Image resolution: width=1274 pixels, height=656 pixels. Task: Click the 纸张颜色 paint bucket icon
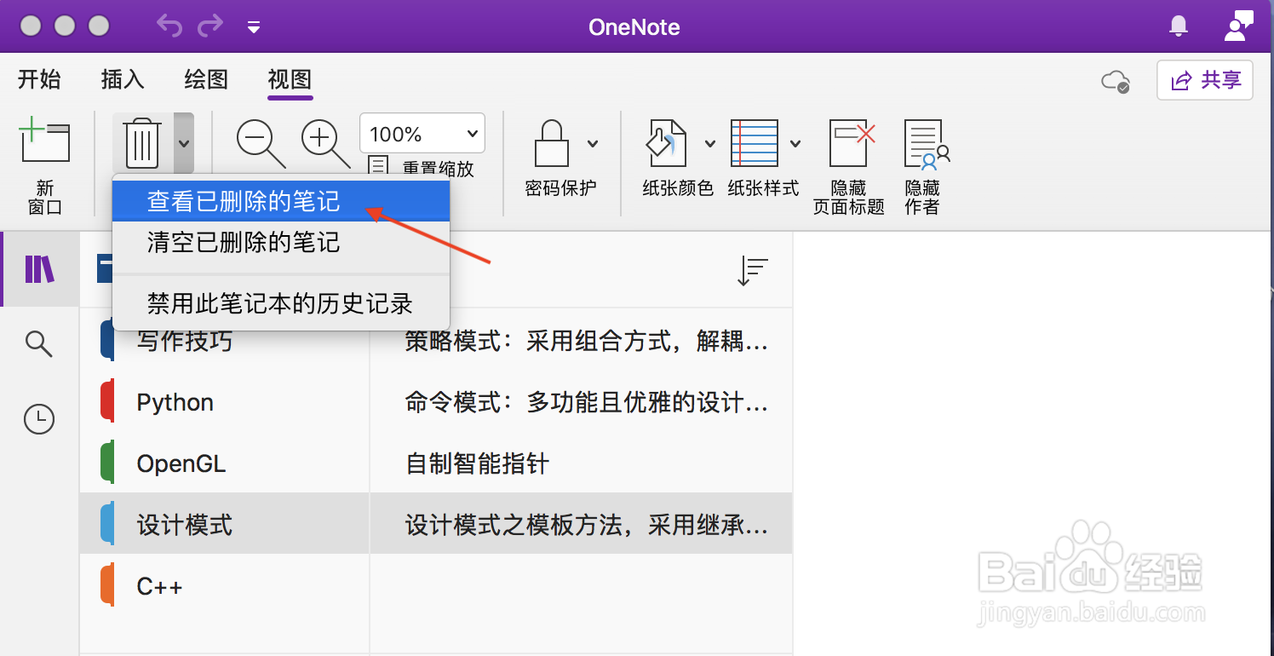(x=666, y=143)
